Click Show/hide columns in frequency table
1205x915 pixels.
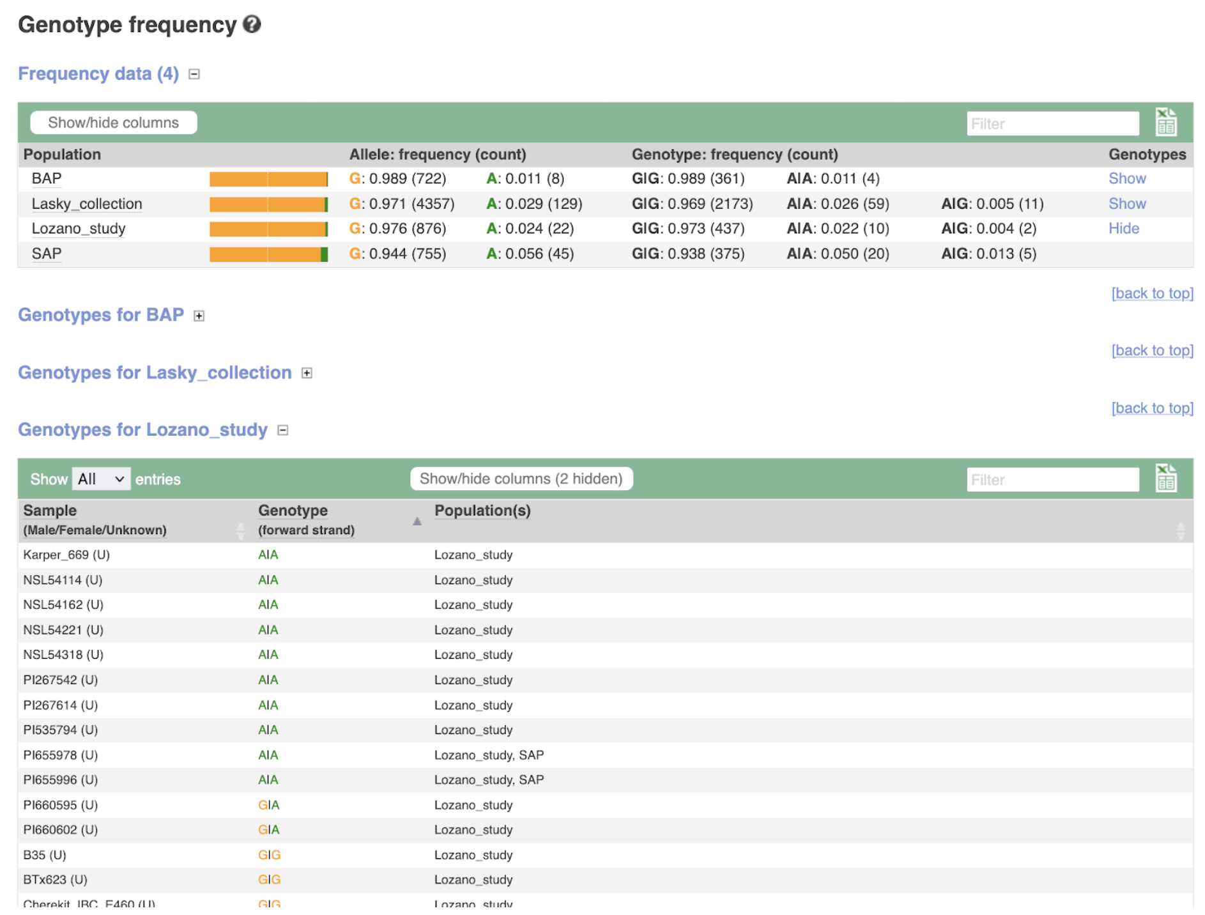114,123
